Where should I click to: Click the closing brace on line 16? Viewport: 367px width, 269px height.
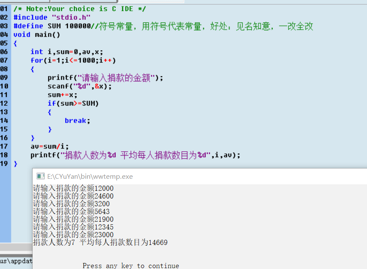[x=33, y=138]
